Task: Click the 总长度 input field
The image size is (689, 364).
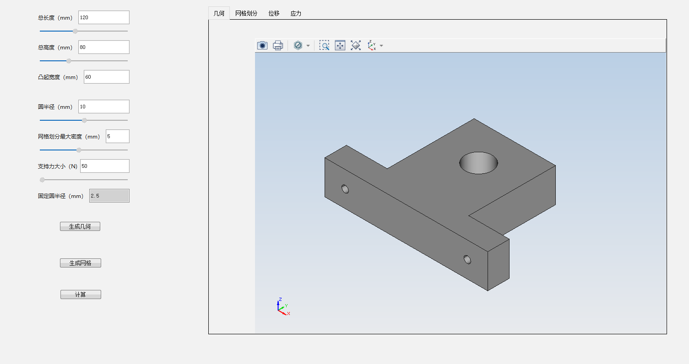Action: pos(104,17)
